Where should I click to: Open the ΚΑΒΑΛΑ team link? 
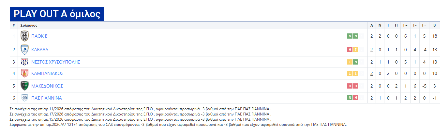pos(40,50)
